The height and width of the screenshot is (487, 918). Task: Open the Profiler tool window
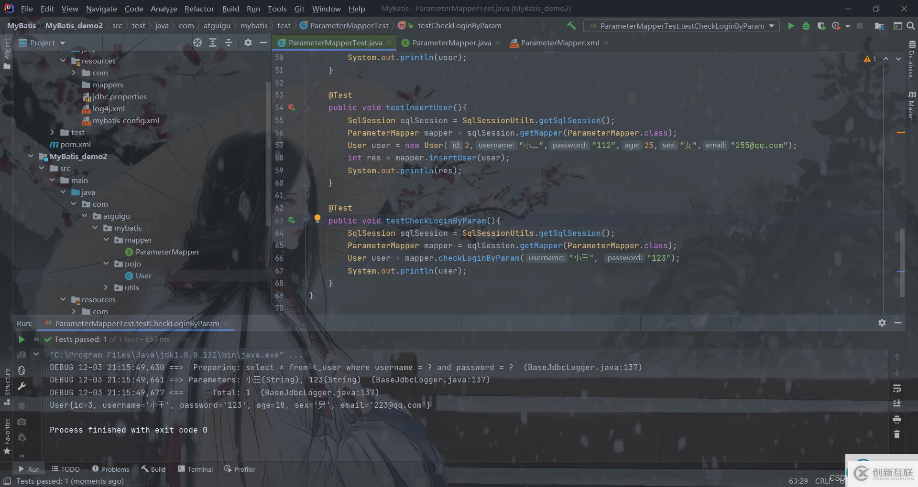[x=240, y=469]
